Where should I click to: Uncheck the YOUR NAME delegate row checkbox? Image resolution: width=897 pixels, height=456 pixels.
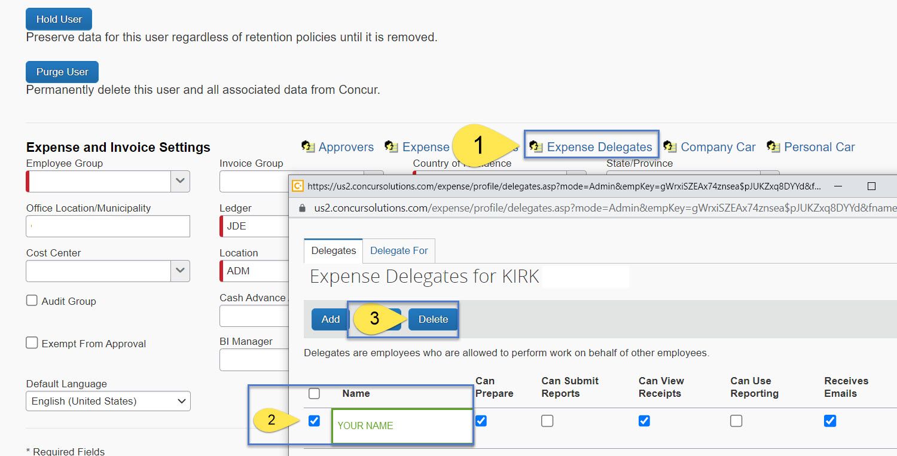coord(314,421)
